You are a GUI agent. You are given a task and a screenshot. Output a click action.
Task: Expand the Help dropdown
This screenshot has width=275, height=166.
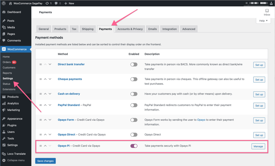point(263,21)
